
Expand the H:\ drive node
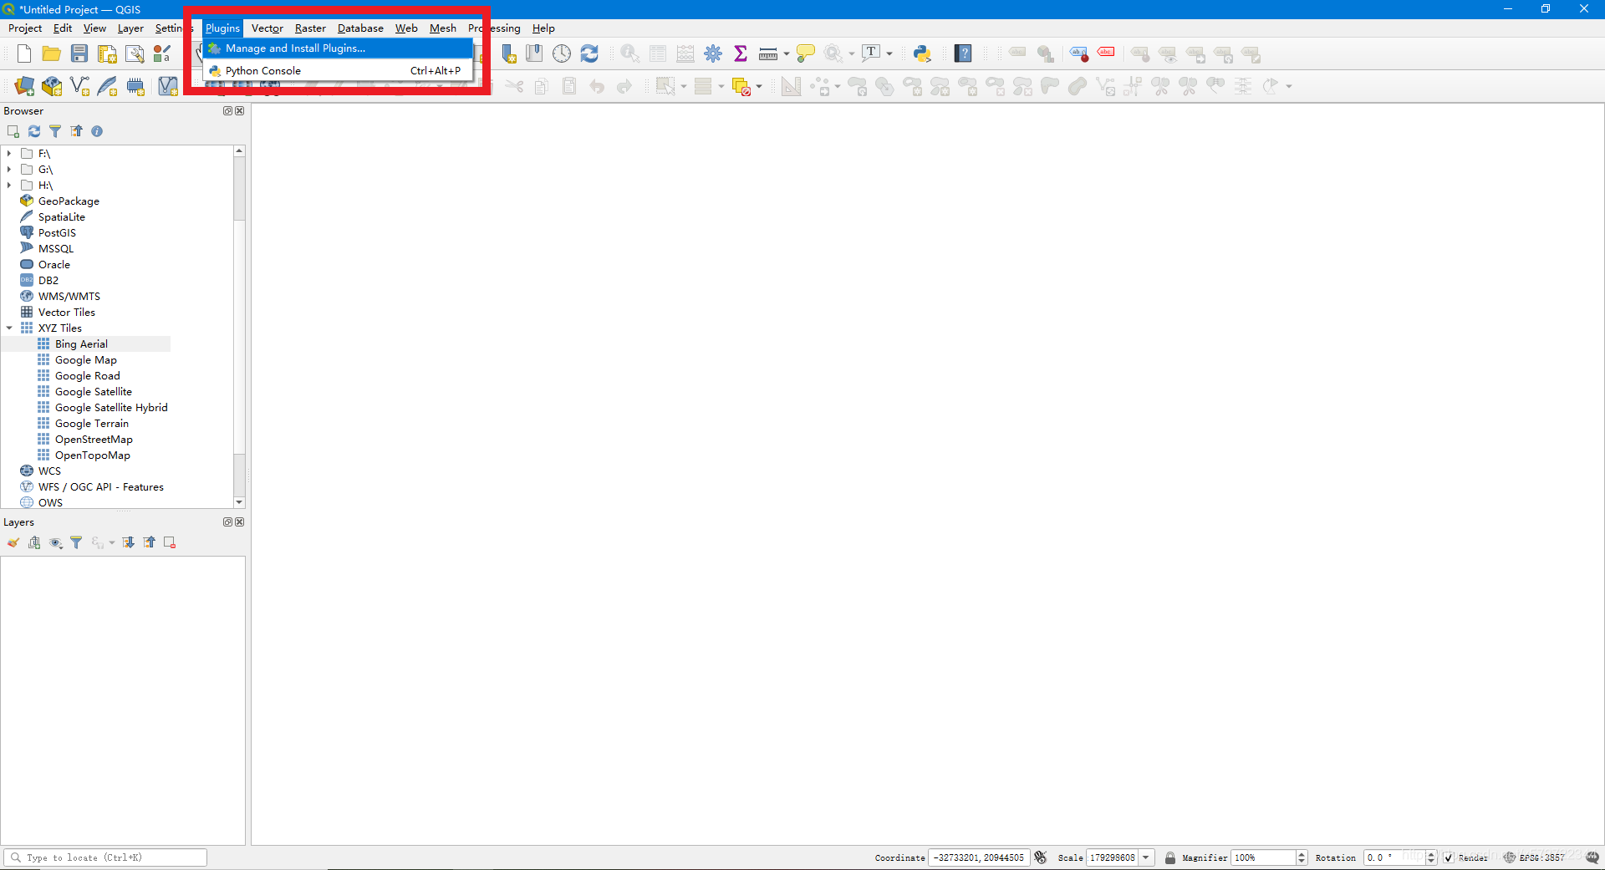point(9,186)
